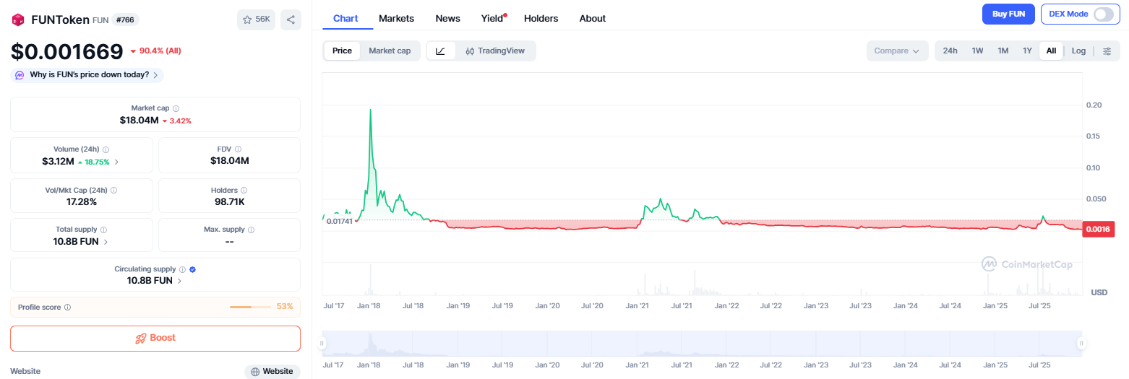This screenshot has width=1129, height=379.
Task: Expand the Volume (24h) details arrow
Action: 117,162
